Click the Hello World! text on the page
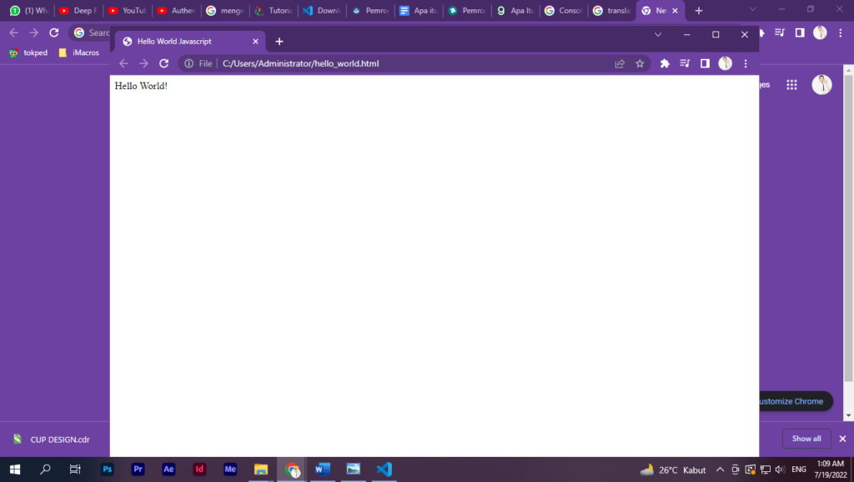Viewport: 854px width, 482px height. [x=141, y=86]
